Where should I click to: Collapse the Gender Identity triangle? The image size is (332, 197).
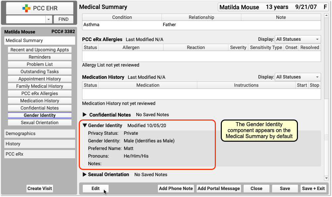pyautogui.click(x=85, y=125)
